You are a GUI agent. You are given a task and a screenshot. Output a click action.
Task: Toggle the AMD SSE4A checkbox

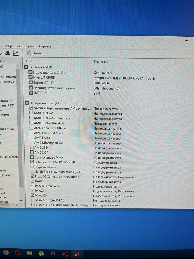32,147
